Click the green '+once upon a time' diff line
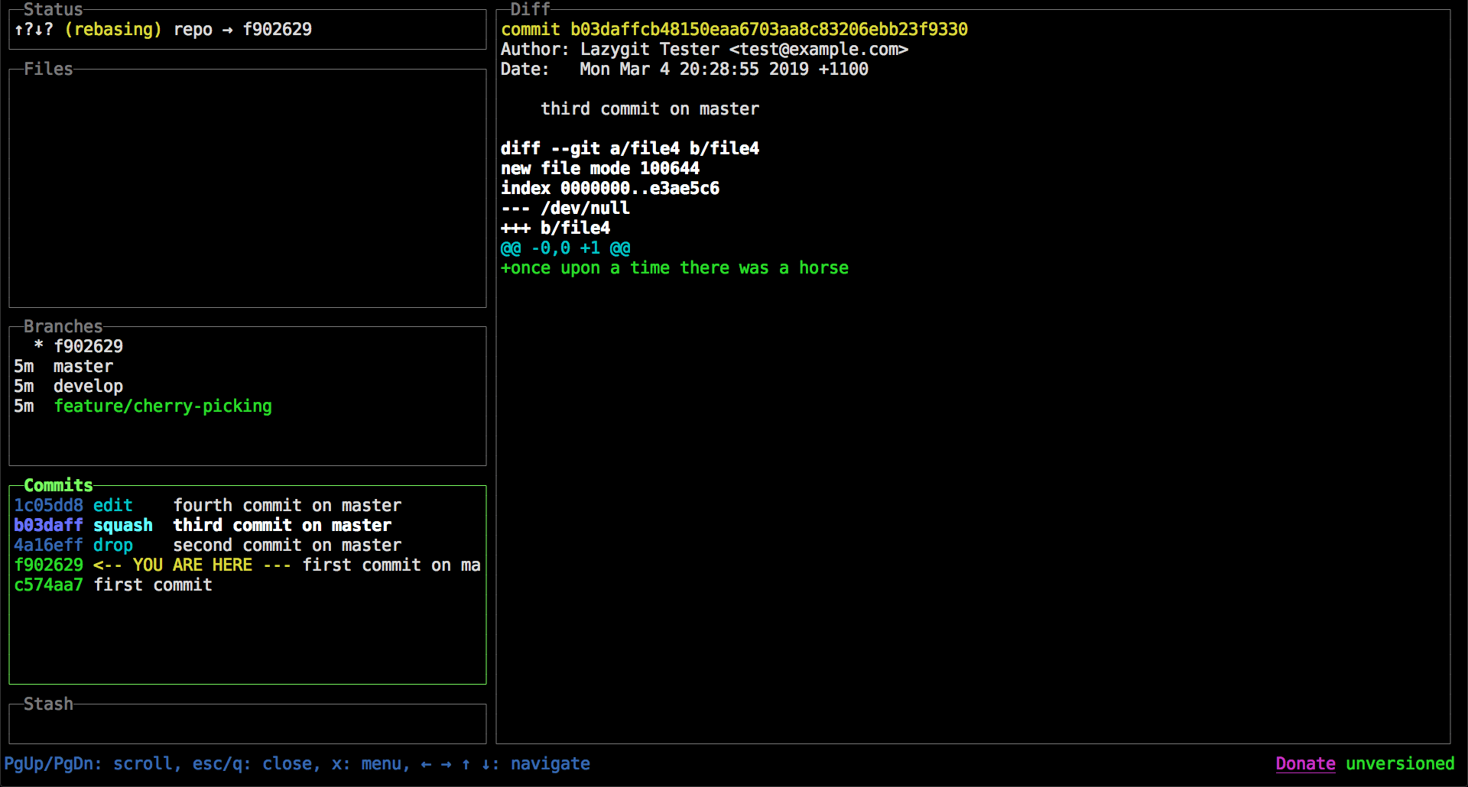 tap(674, 267)
